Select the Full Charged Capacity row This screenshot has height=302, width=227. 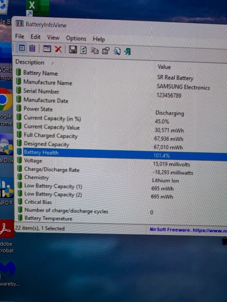pyautogui.click(x=121, y=137)
